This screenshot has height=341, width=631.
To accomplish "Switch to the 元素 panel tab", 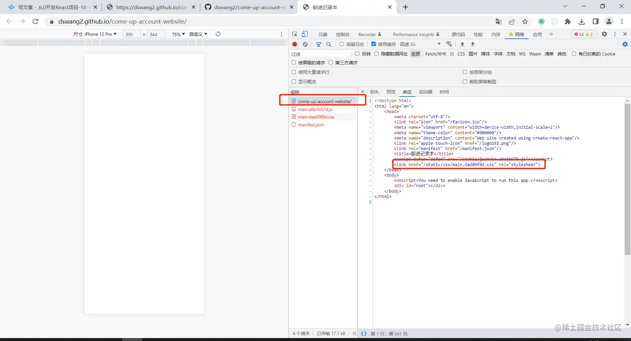I will pos(323,35).
